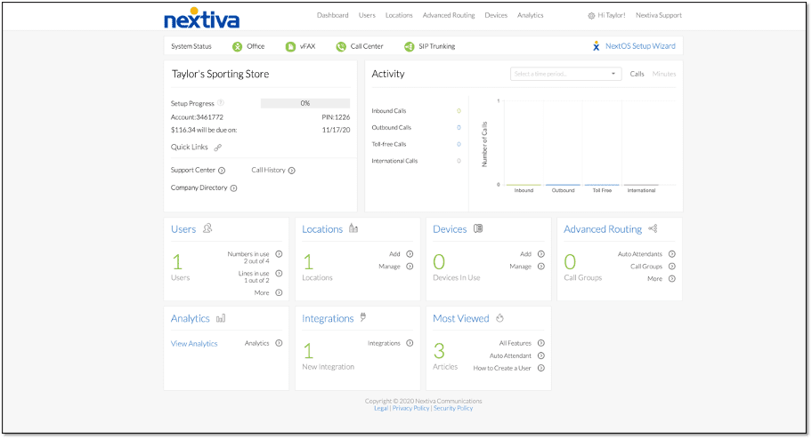
Task: Click arrow next to Lines in use
Action: (x=280, y=273)
